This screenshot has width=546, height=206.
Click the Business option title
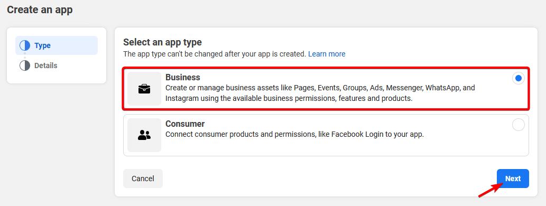[183, 77]
